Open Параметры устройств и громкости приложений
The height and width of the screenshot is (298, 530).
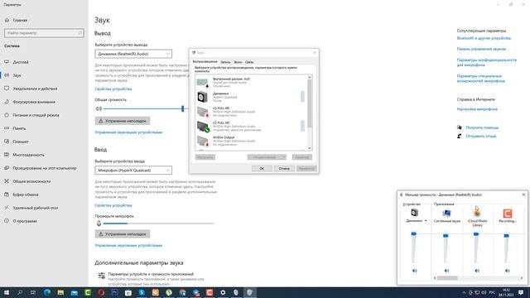tap(151, 274)
